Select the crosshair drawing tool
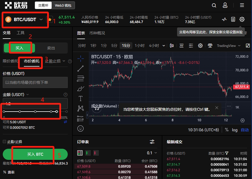Image resolution: width=252 pixels, height=179 pixels. [80, 59]
